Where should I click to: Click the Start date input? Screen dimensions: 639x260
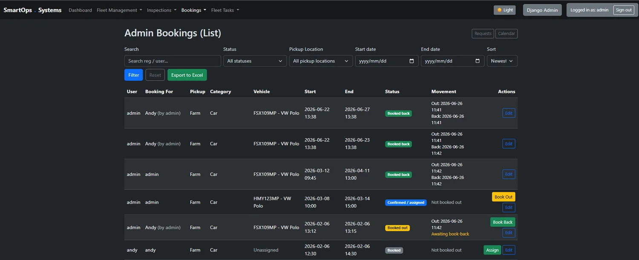387,61
